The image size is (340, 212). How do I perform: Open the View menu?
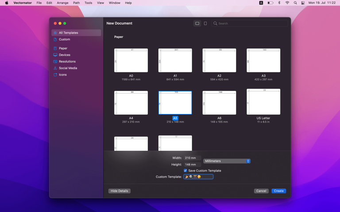click(x=100, y=3)
